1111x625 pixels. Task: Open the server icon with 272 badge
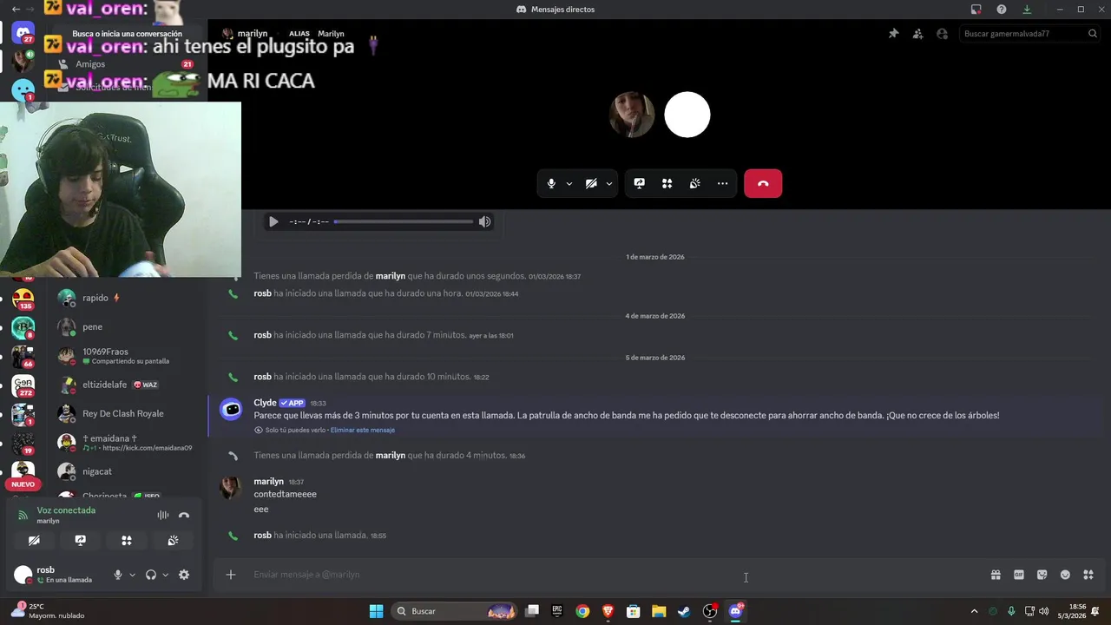pyautogui.click(x=23, y=385)
